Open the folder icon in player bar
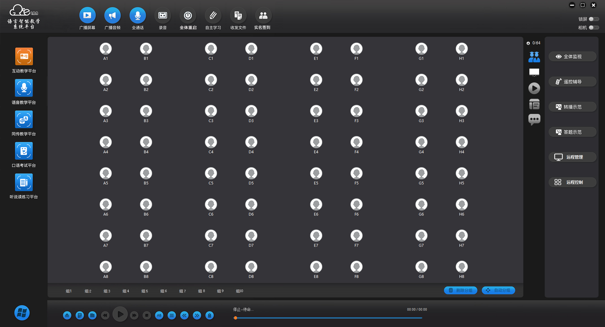 92,315
